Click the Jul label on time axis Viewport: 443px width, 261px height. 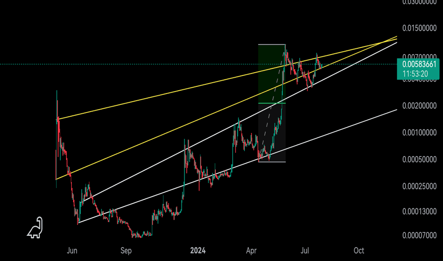coord(305,251)
